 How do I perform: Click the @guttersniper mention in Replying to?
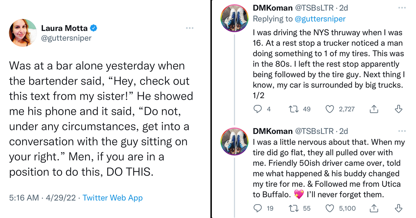click(320, 19)
